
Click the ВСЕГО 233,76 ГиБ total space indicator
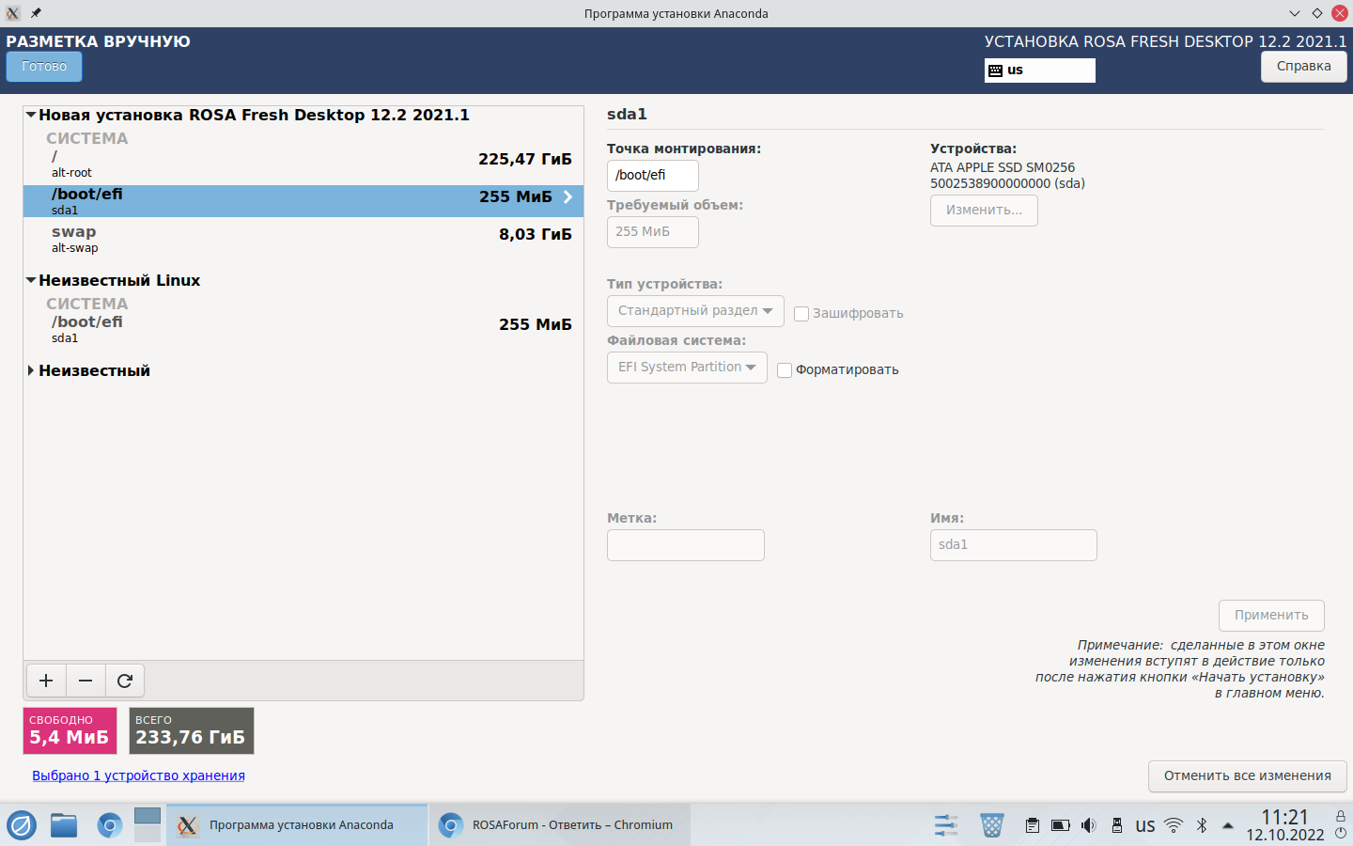coord(192,731)
